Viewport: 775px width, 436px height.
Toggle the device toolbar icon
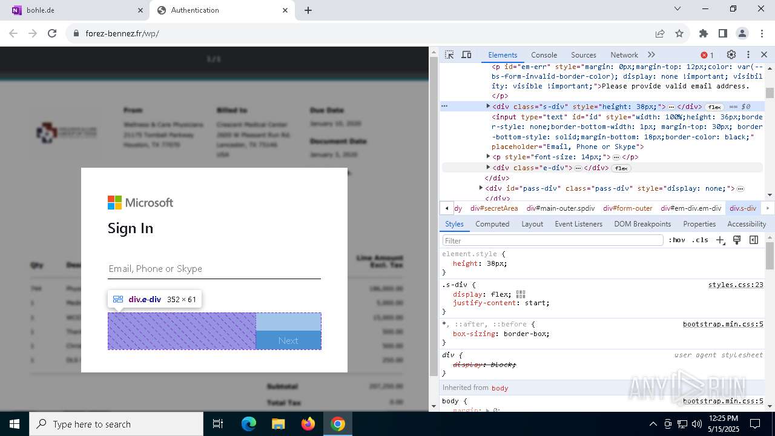[x=466, y=54]
